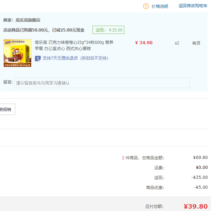Open the 高乐高 chocolate cake product thumbnail
The width and height of the screenshot is (211, 211).
click(17, 53)
